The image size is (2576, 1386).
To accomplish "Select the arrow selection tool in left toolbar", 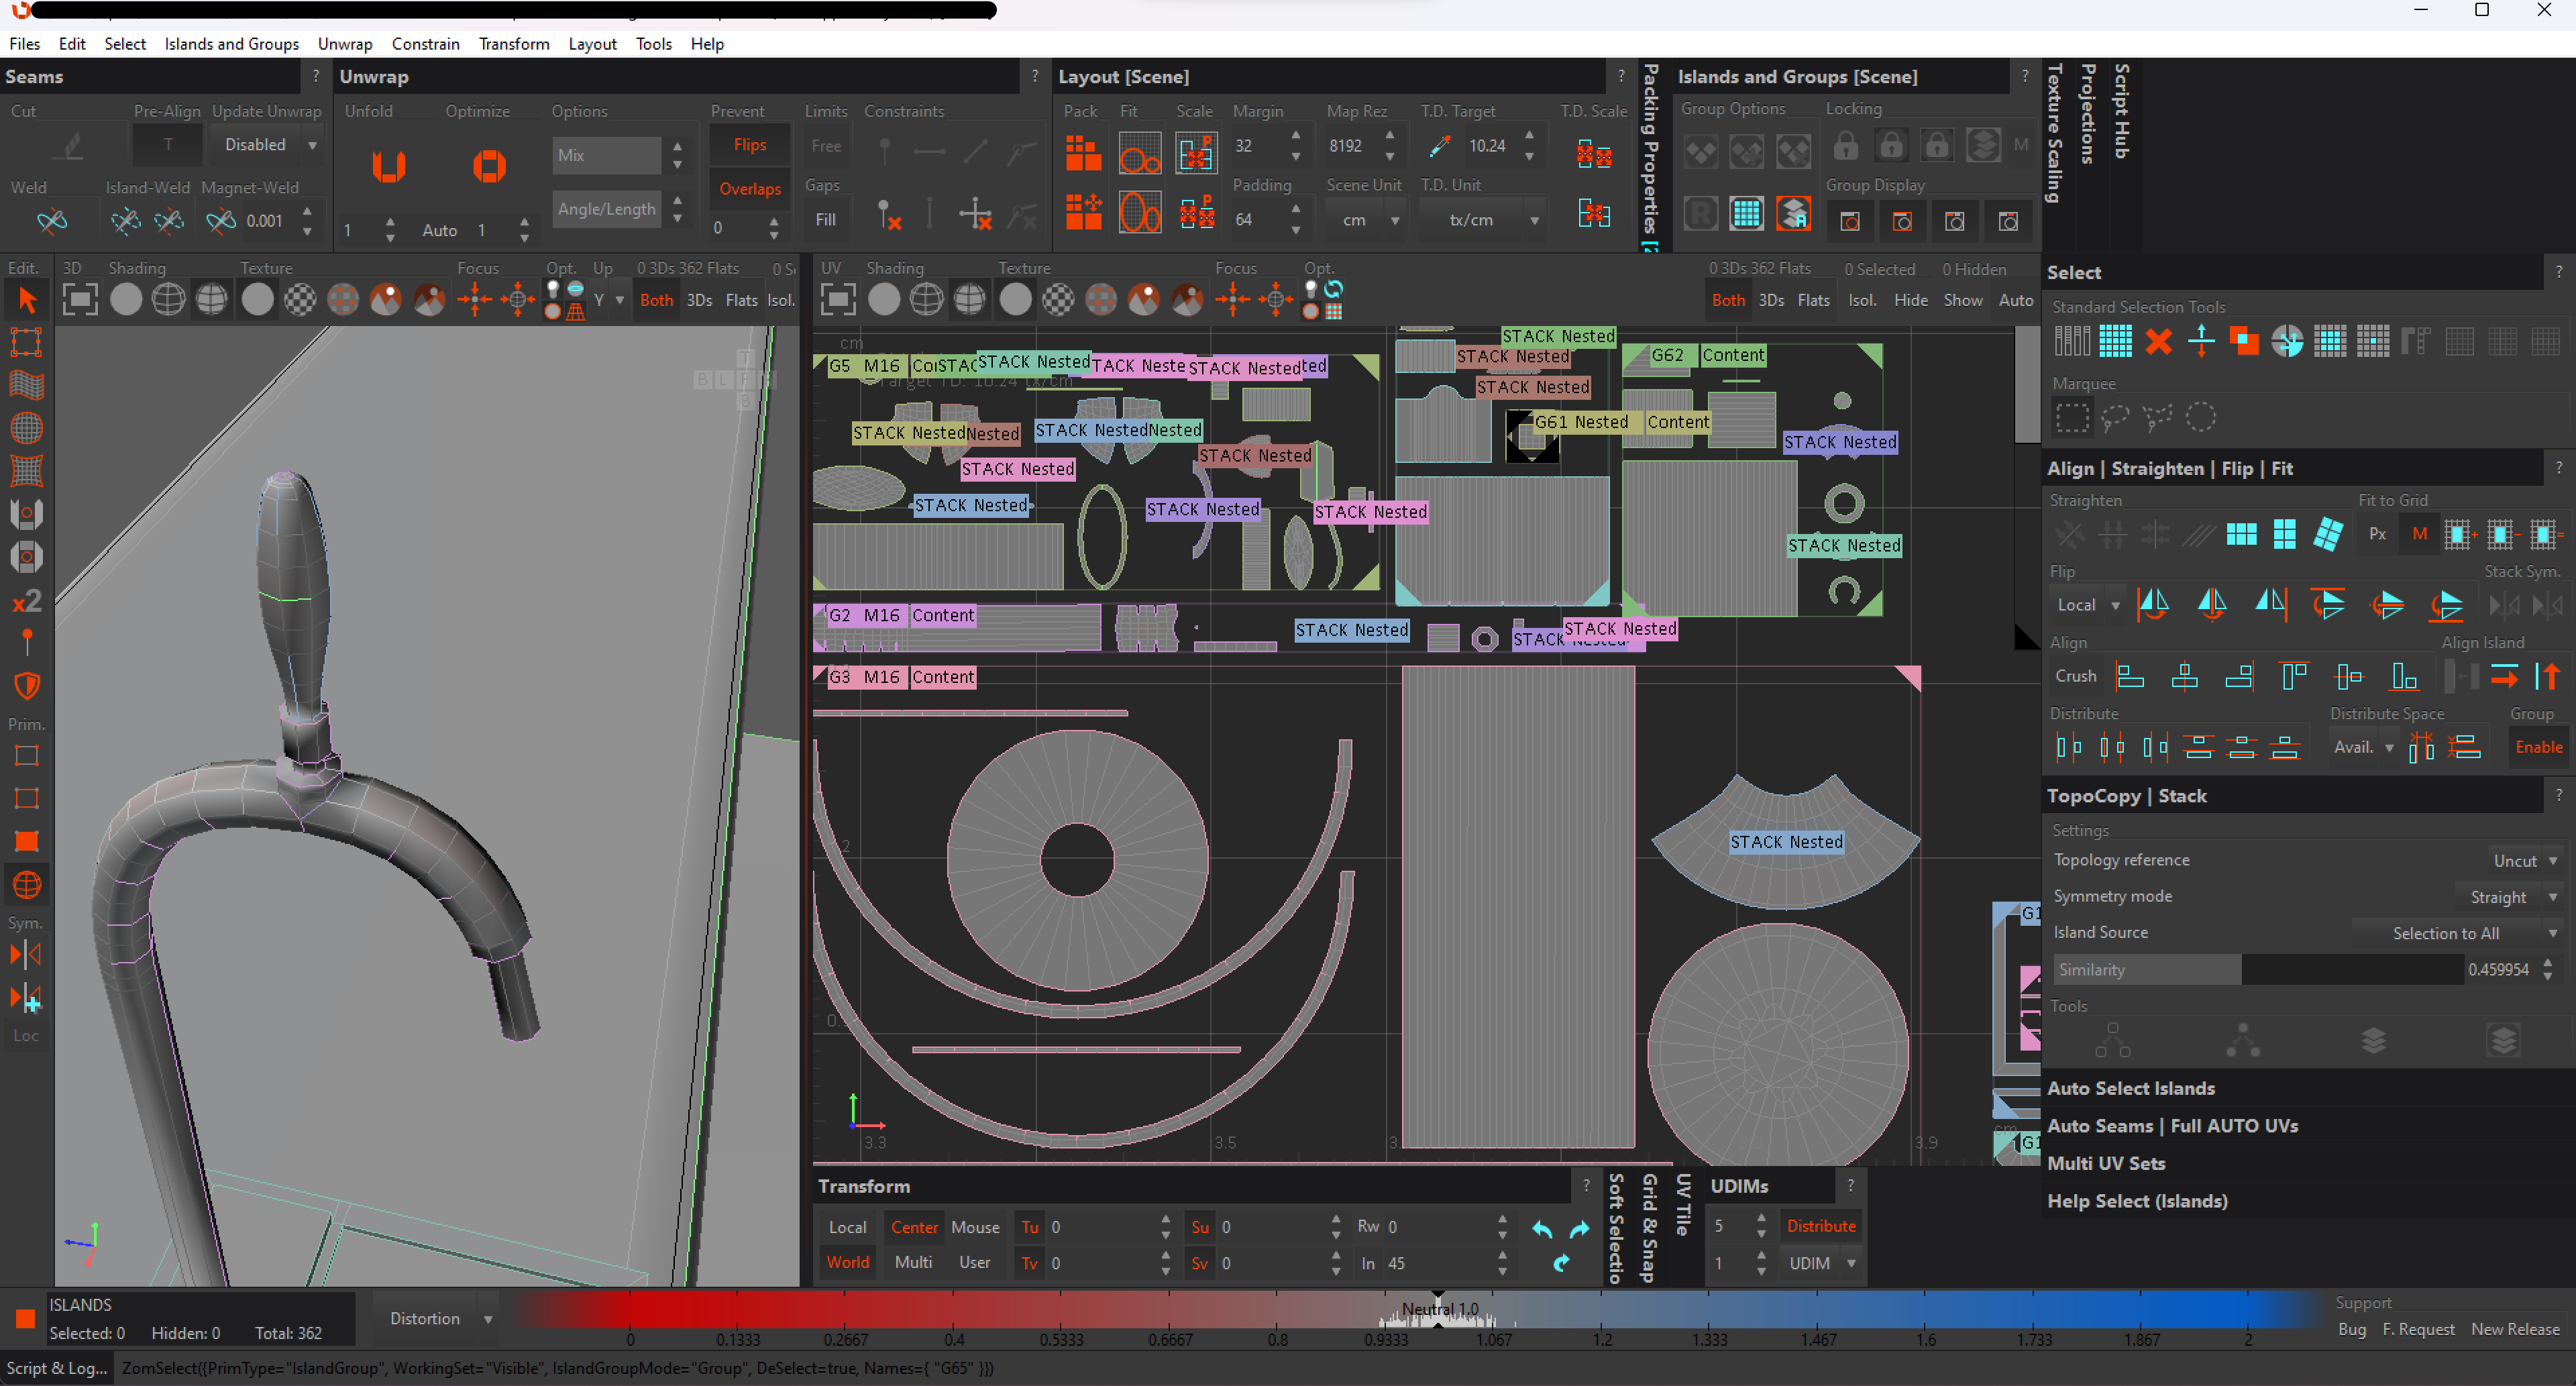I will (26, 299).
